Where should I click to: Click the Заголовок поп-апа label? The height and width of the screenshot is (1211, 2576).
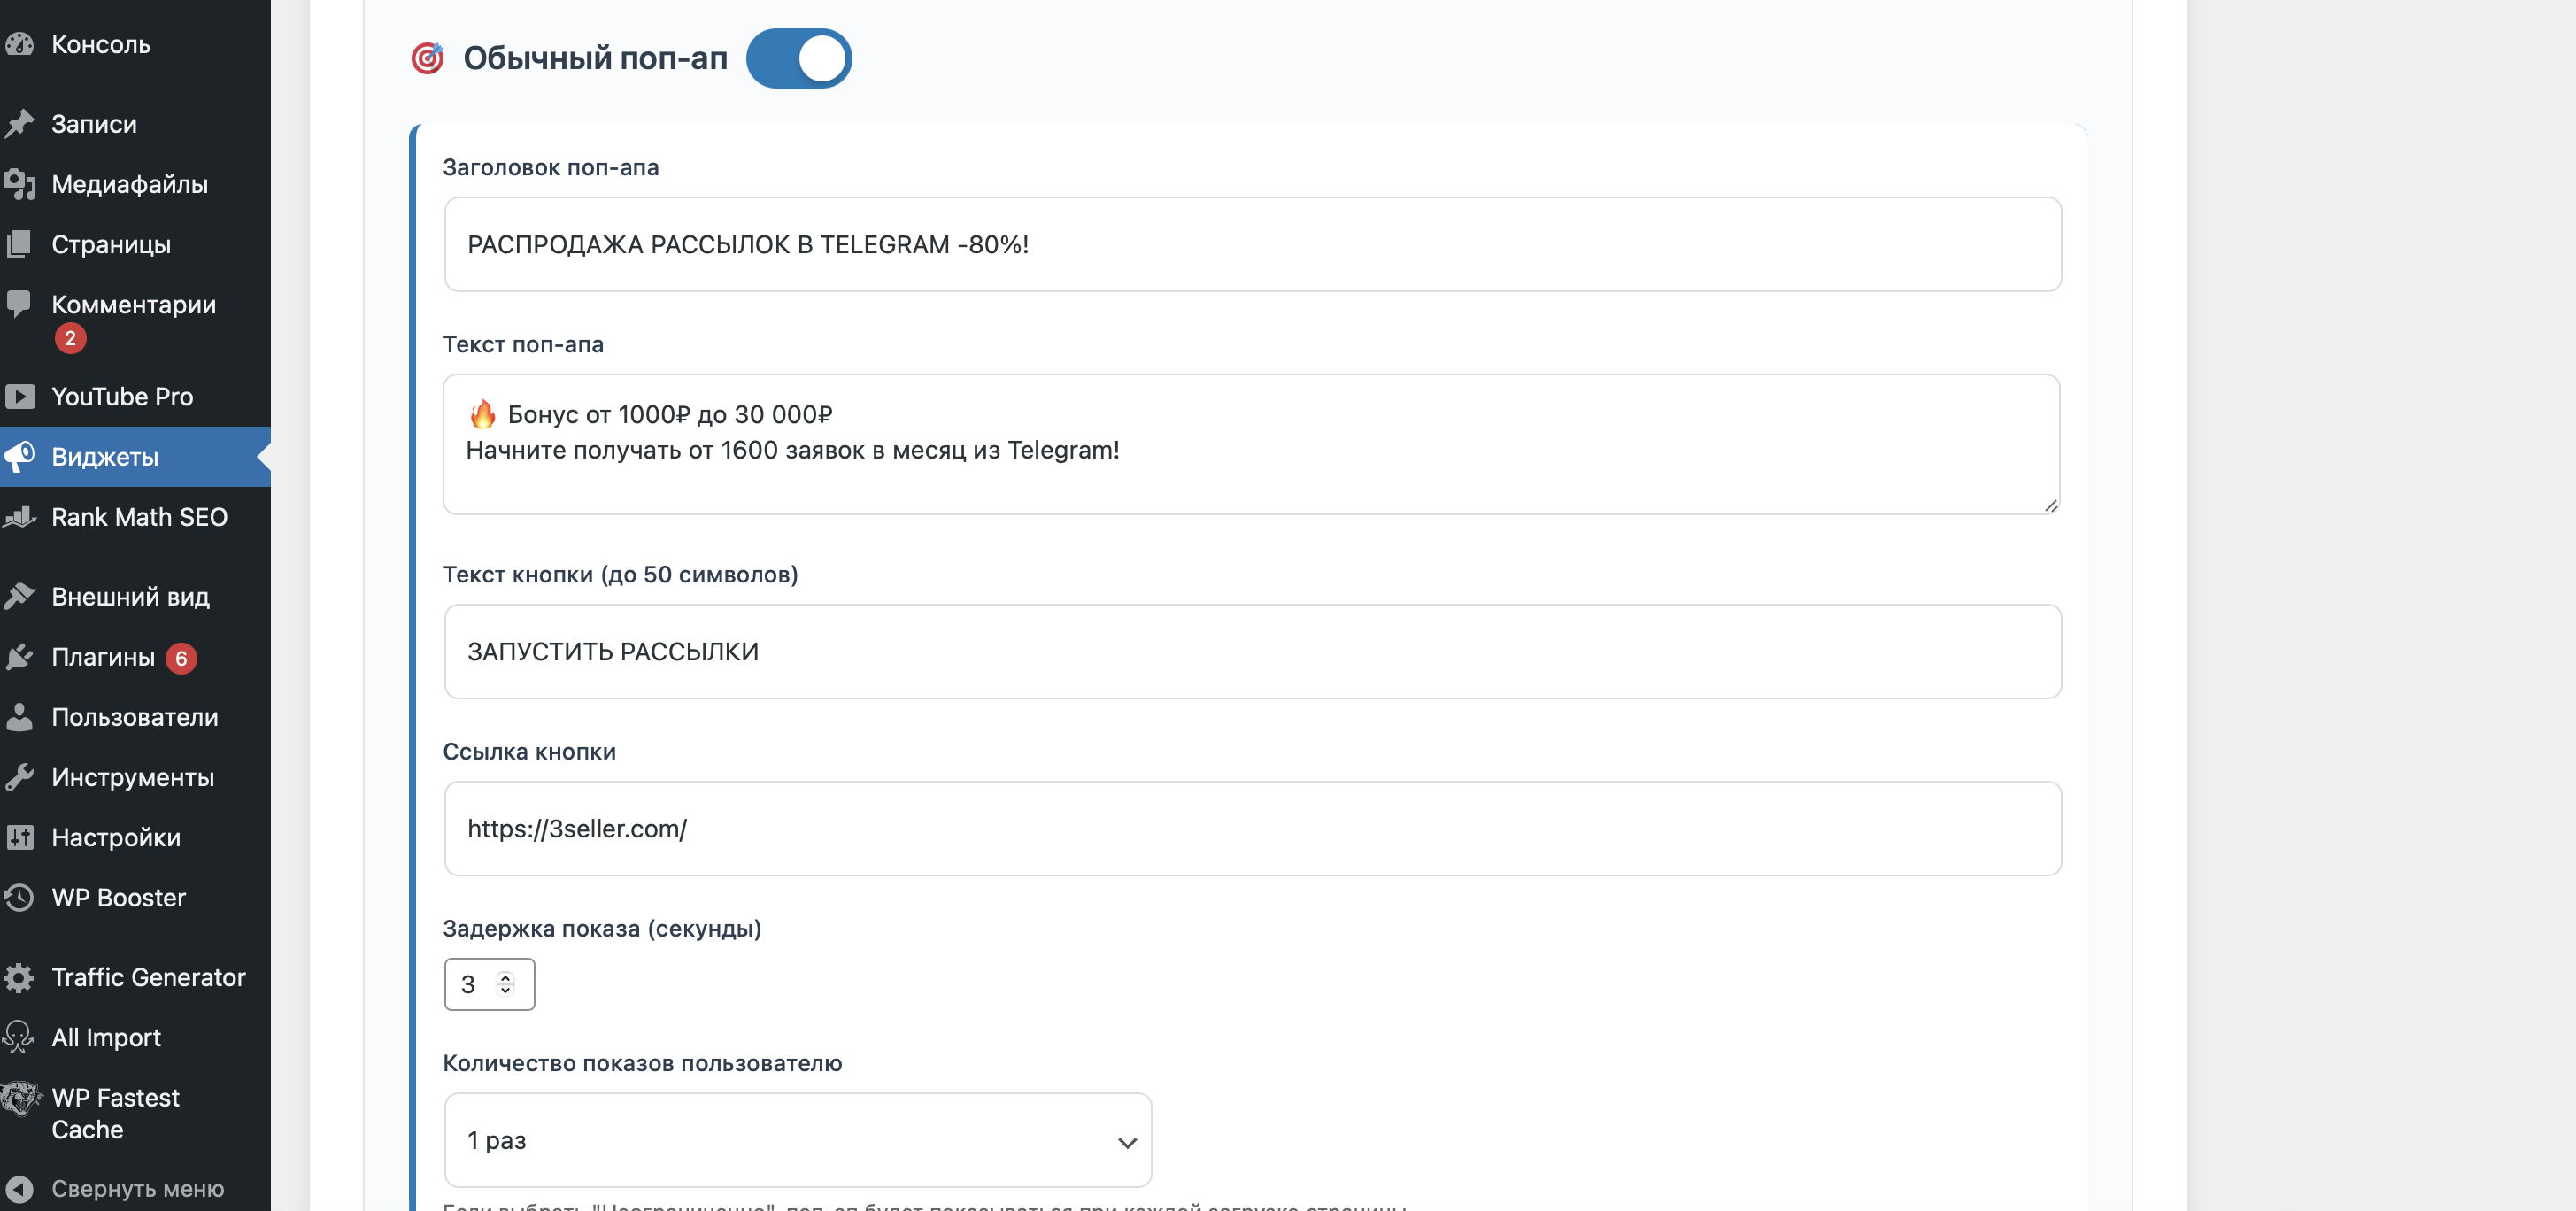pyautogui.click(x=551, y=167)
